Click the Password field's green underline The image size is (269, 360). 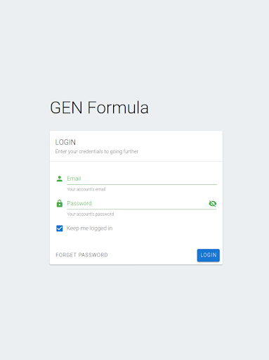point(142,210)
